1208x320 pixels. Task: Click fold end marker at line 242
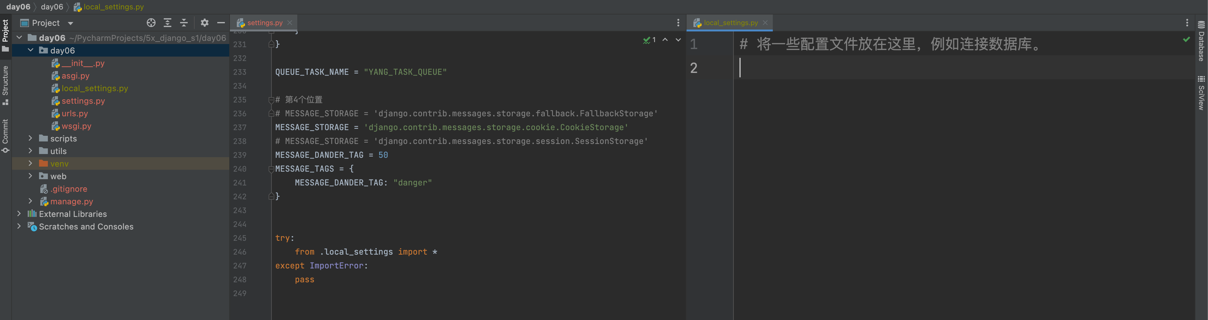(x=271, y=196)
